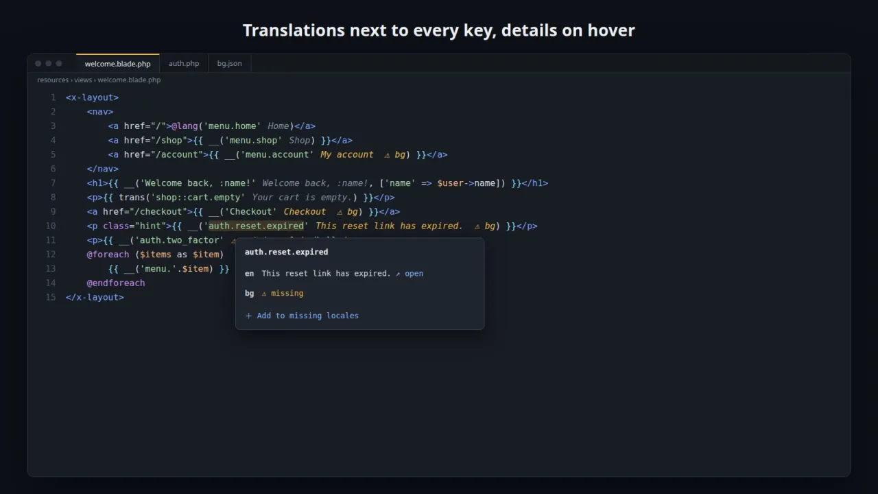This screenshot has height=494, width=878.
Task: Click line number 10 in the gutter
Action: tap(51, 226)
